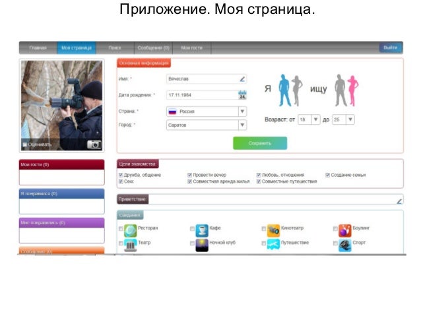Image resolution: width=421 pixels, height=316 pixels.
Task: Open the Страна country dropdown arrow
Action: point(242,111)
